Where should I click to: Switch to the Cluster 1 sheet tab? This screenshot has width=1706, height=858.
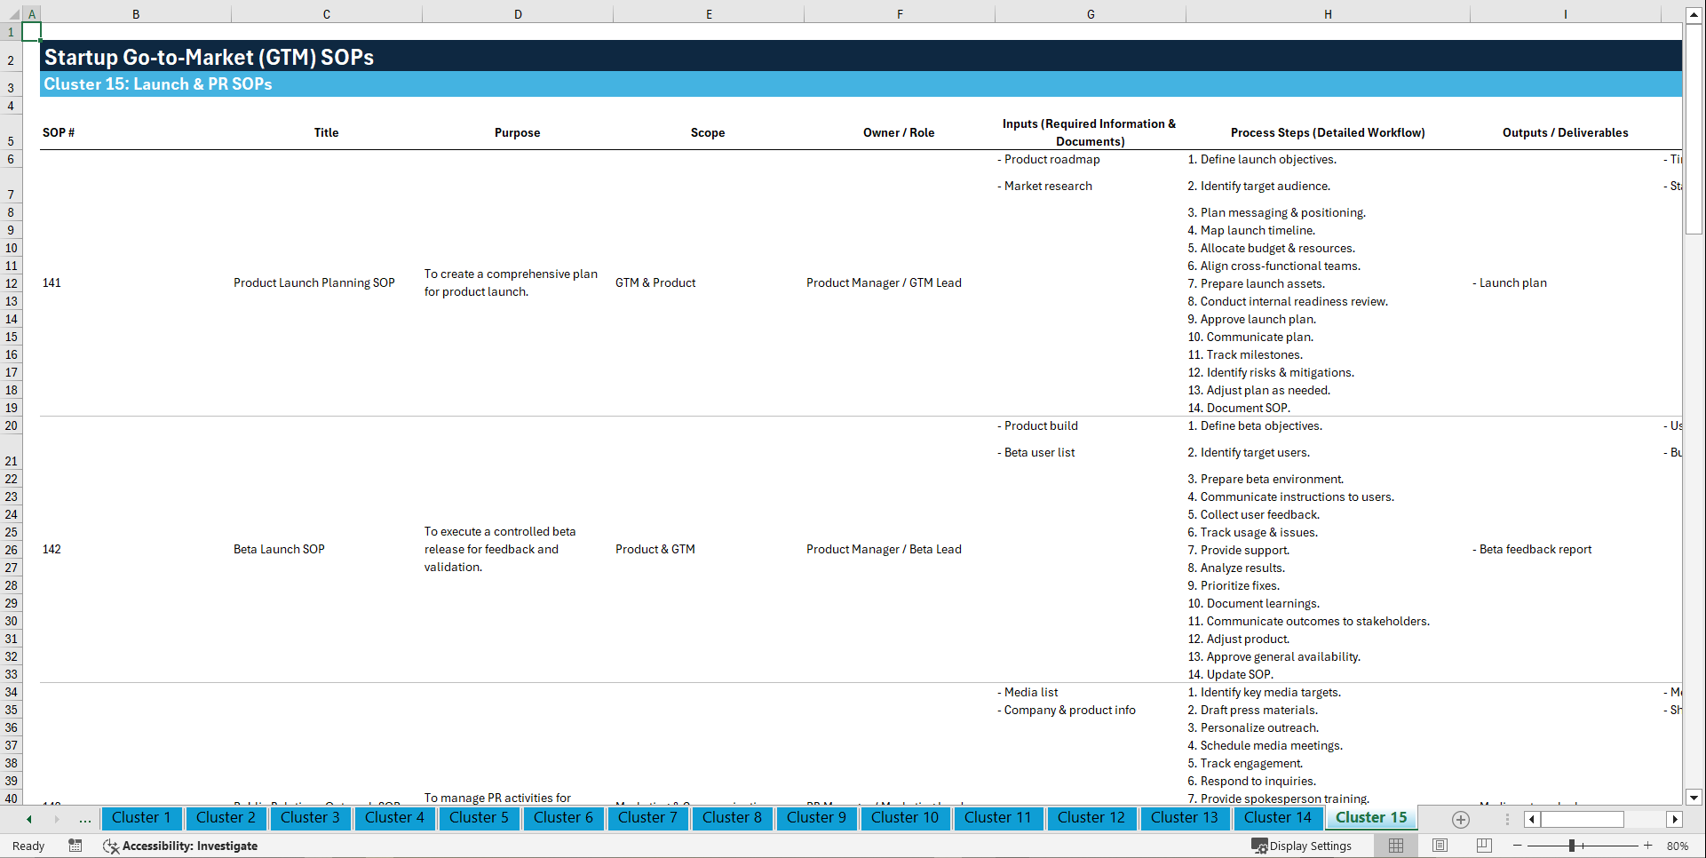click(x=141, y=818)
